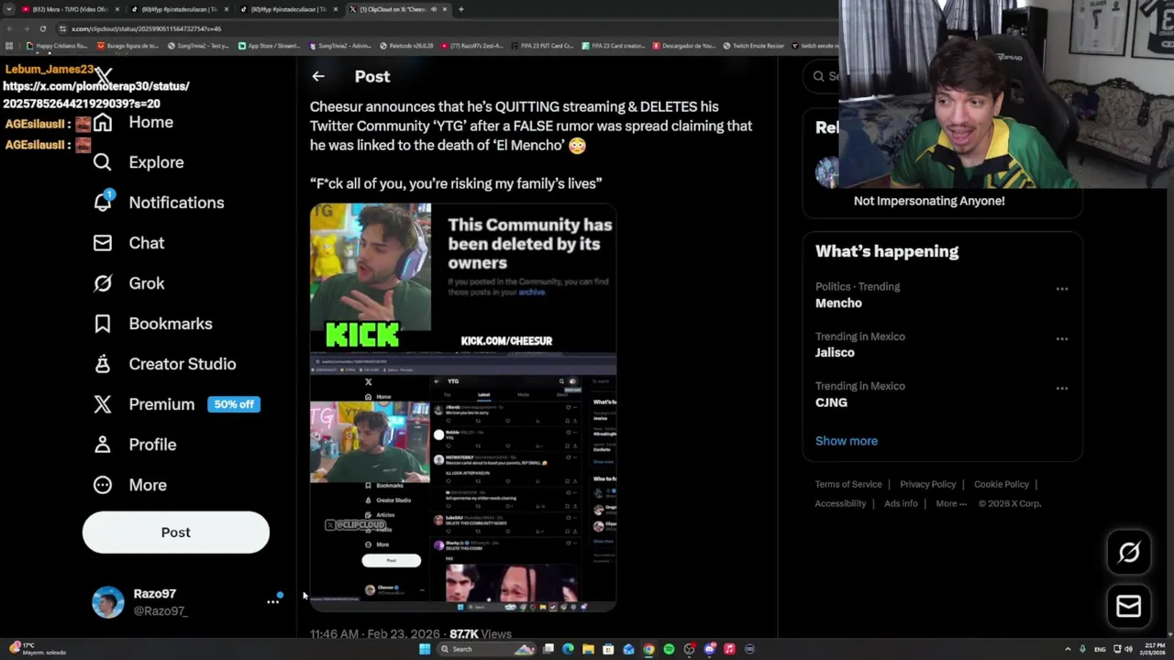Open Community deleted image in the post
This screenshot has height=660, width=1174.
463,279
